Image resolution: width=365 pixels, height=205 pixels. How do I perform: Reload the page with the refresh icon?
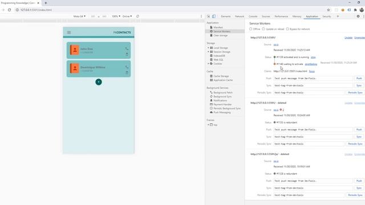tap(9, 10)
